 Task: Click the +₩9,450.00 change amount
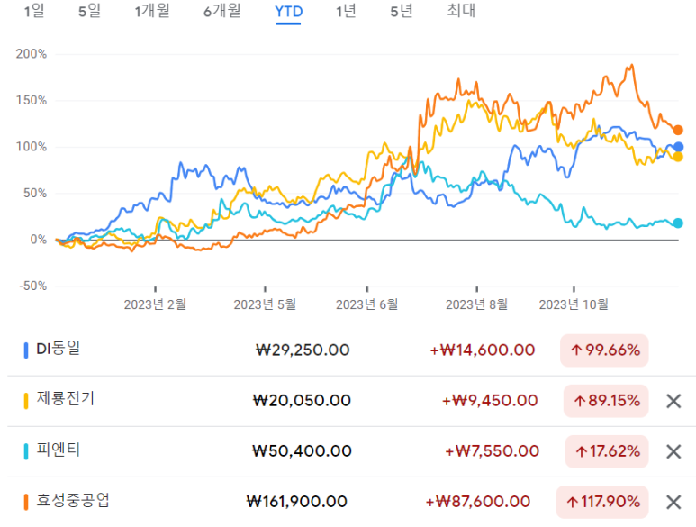tap(490, 401)
